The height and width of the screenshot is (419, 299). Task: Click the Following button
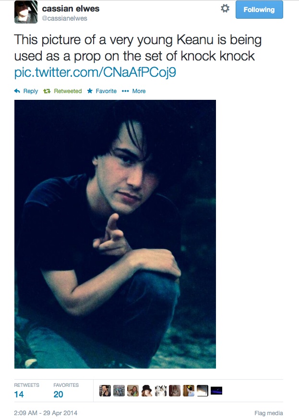[x=259, y=10]
